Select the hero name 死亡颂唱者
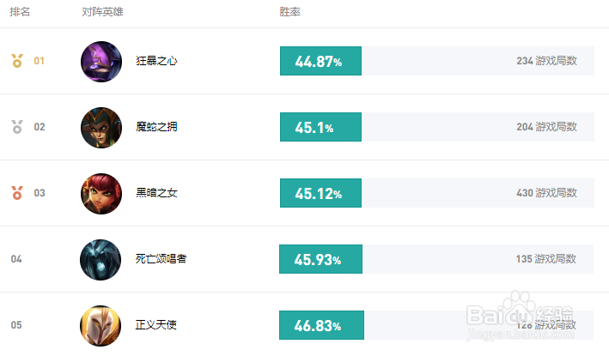The height and width of the screenshot is (356, 609). pos(161,259)
